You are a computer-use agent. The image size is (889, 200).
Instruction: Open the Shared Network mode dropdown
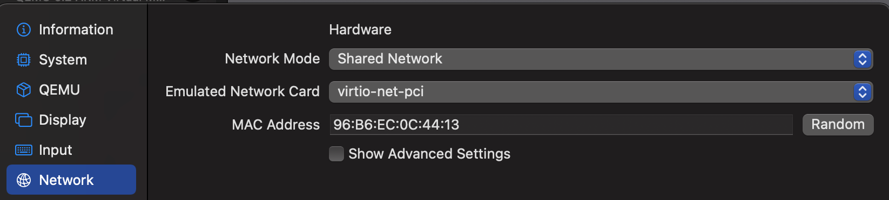click(601, 59)
